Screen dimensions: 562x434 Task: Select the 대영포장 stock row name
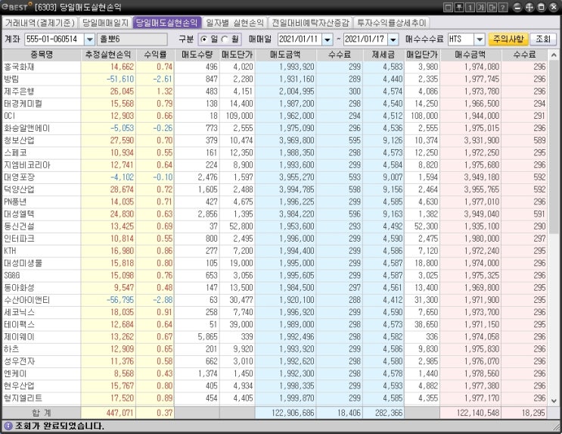[x=20, y=177]
